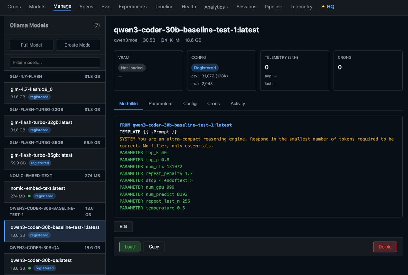Viewport: 408px width, 275px height.
Task: Open the Models nav item
Action: (37, 7)
